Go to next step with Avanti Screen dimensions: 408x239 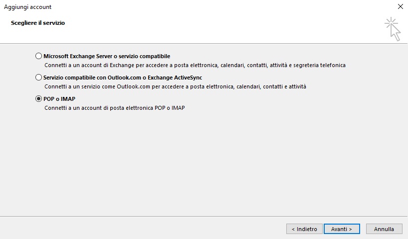[342, 229]
